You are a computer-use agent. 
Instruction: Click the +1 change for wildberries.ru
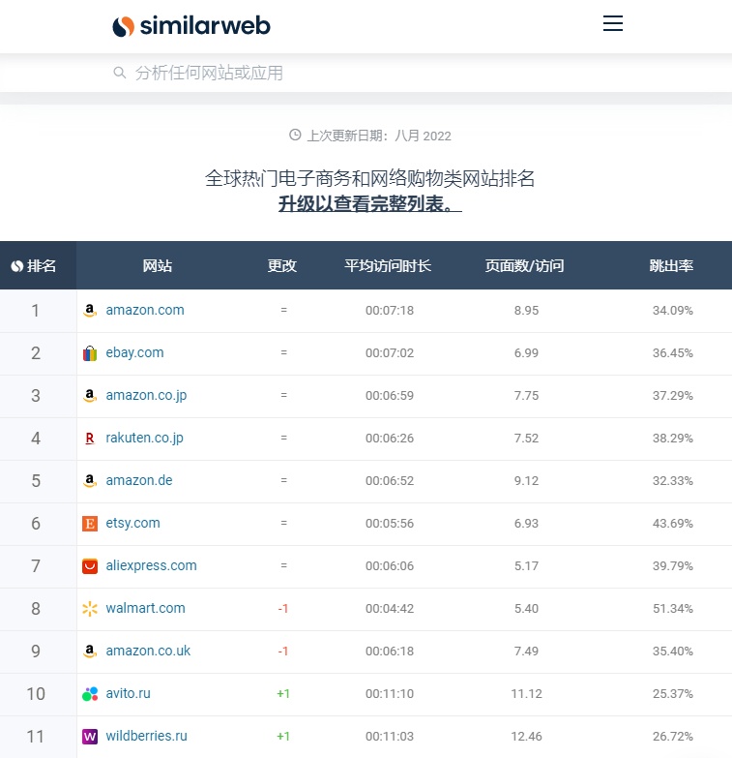[x=283, y=737]
